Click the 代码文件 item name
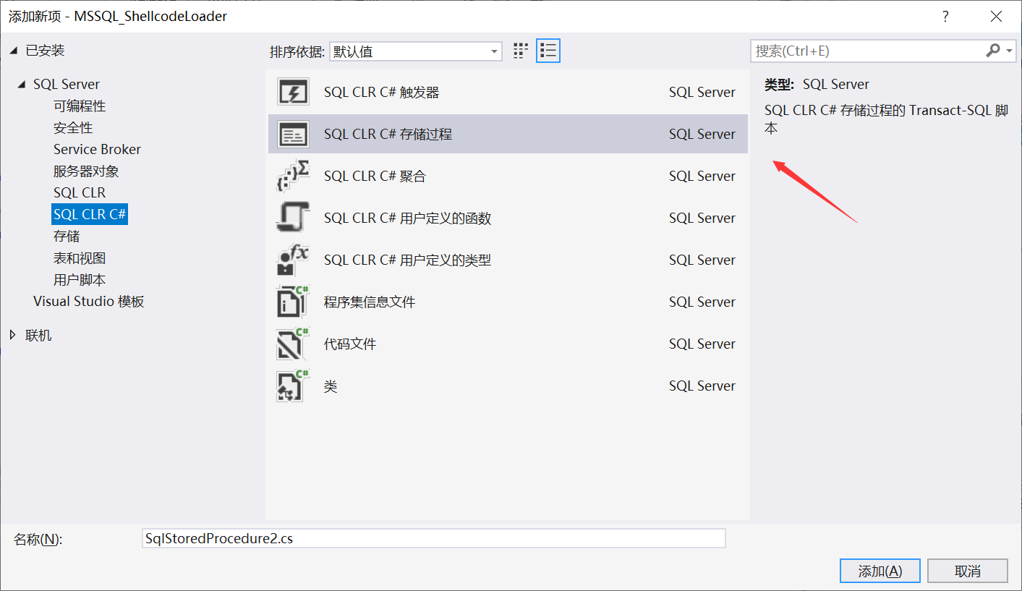 [350, 344]
